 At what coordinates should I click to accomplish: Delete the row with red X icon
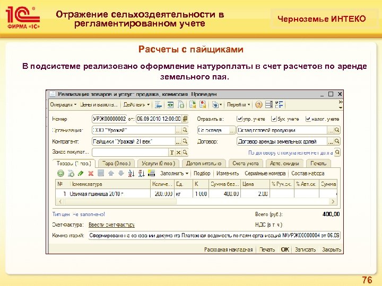[x=91, y=173]
